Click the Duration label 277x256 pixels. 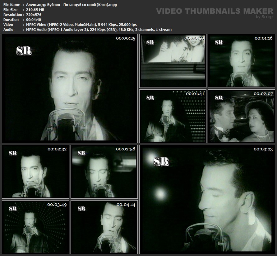11,20
